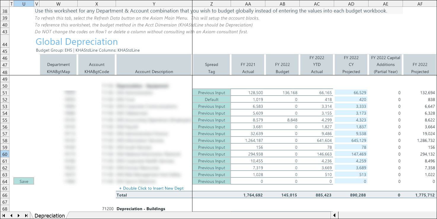Open the Depreciation sheet tab
This screenshot has width=437, height=219.
[x=50, y=216]
